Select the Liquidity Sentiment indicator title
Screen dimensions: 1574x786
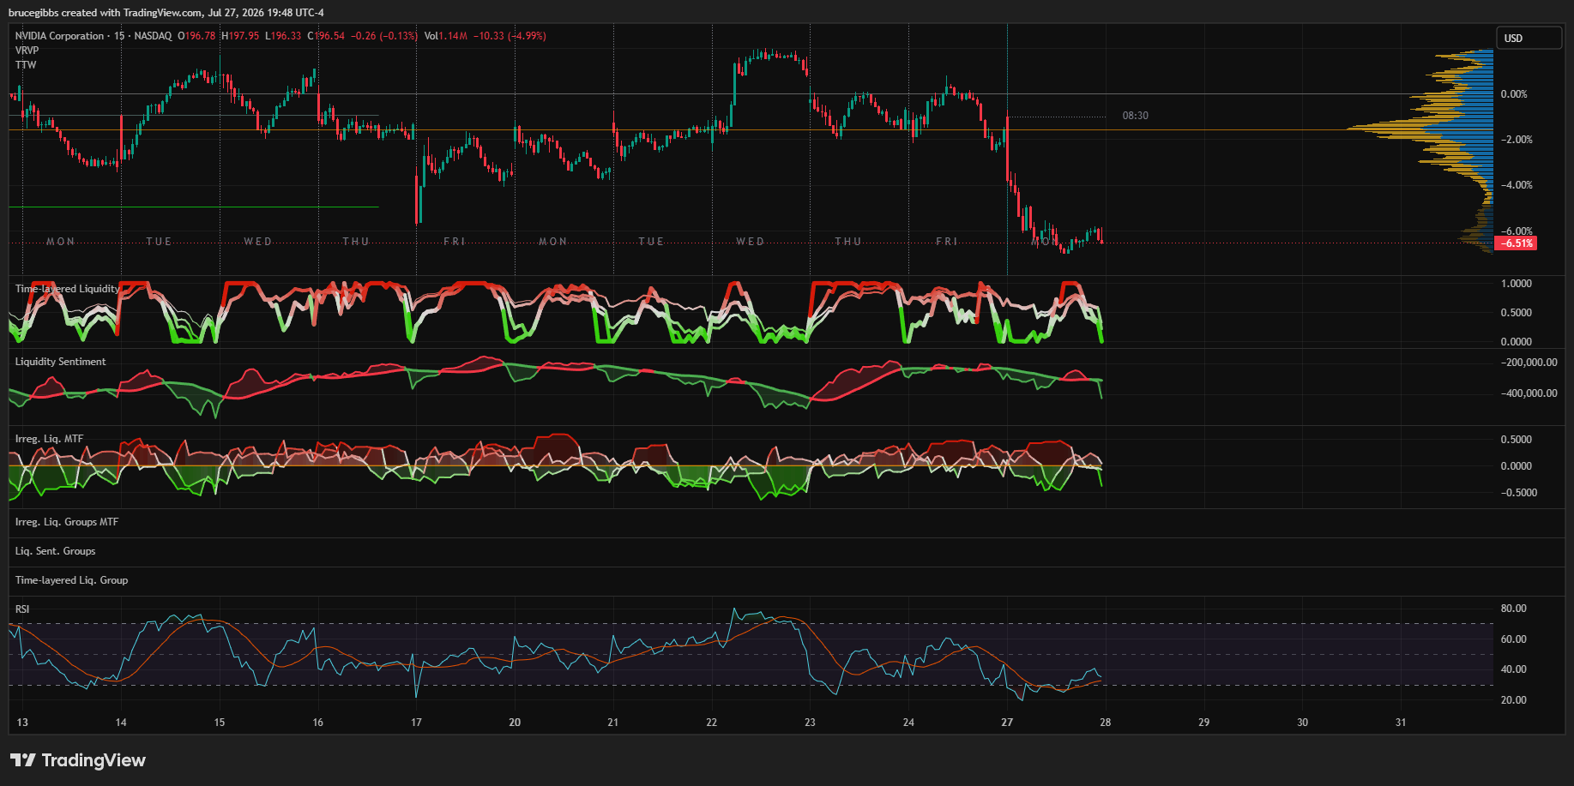click(x=61, y=362)
